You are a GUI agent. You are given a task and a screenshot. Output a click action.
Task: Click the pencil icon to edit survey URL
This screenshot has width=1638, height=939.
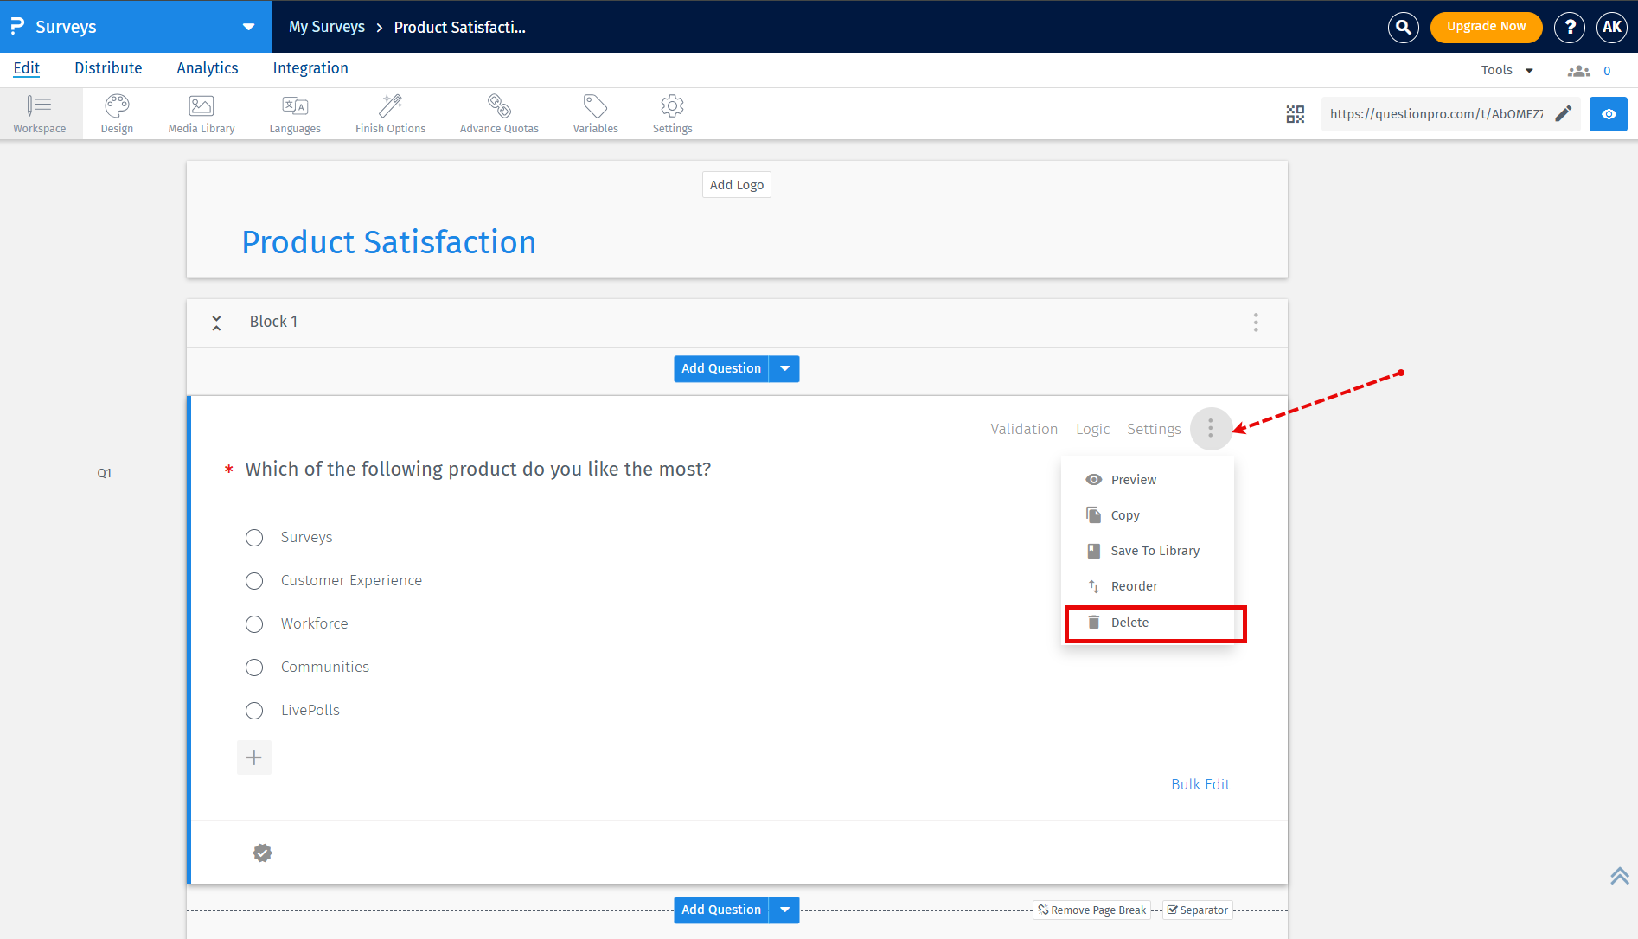click(1563, 114)
